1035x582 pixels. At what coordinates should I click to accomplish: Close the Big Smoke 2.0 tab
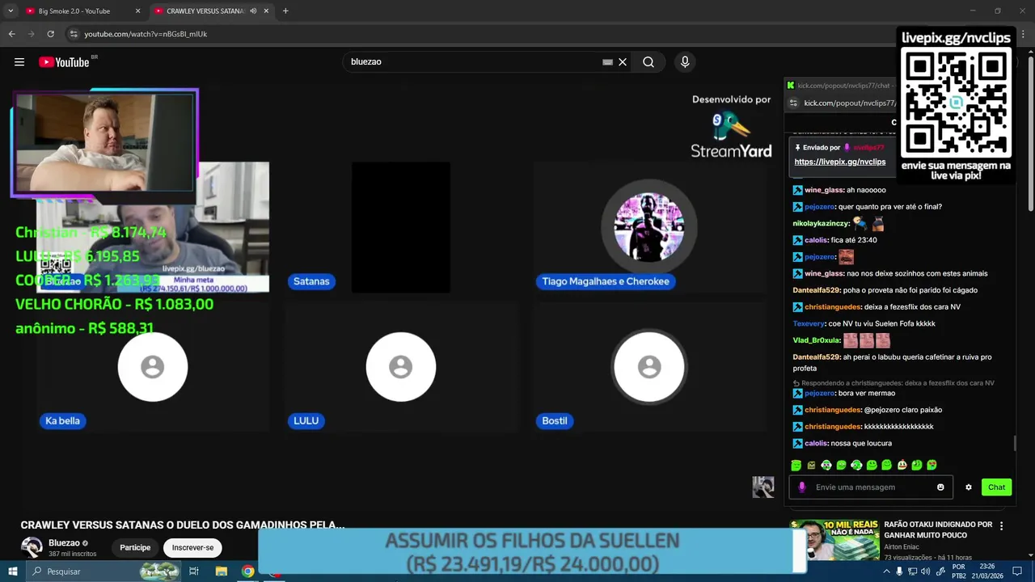(137, 11)
